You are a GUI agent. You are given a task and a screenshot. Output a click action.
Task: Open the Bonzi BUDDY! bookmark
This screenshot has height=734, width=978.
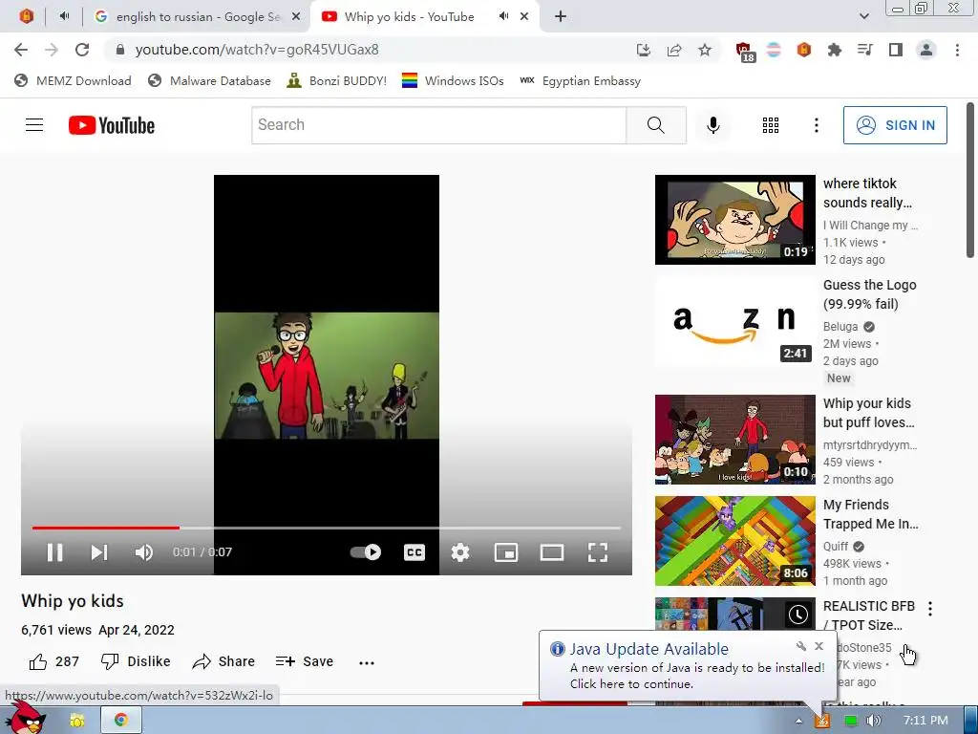[337, 81]
